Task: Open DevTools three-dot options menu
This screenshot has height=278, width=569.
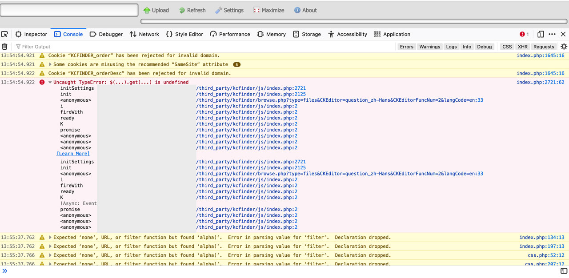Action: (x=552, y=34)
